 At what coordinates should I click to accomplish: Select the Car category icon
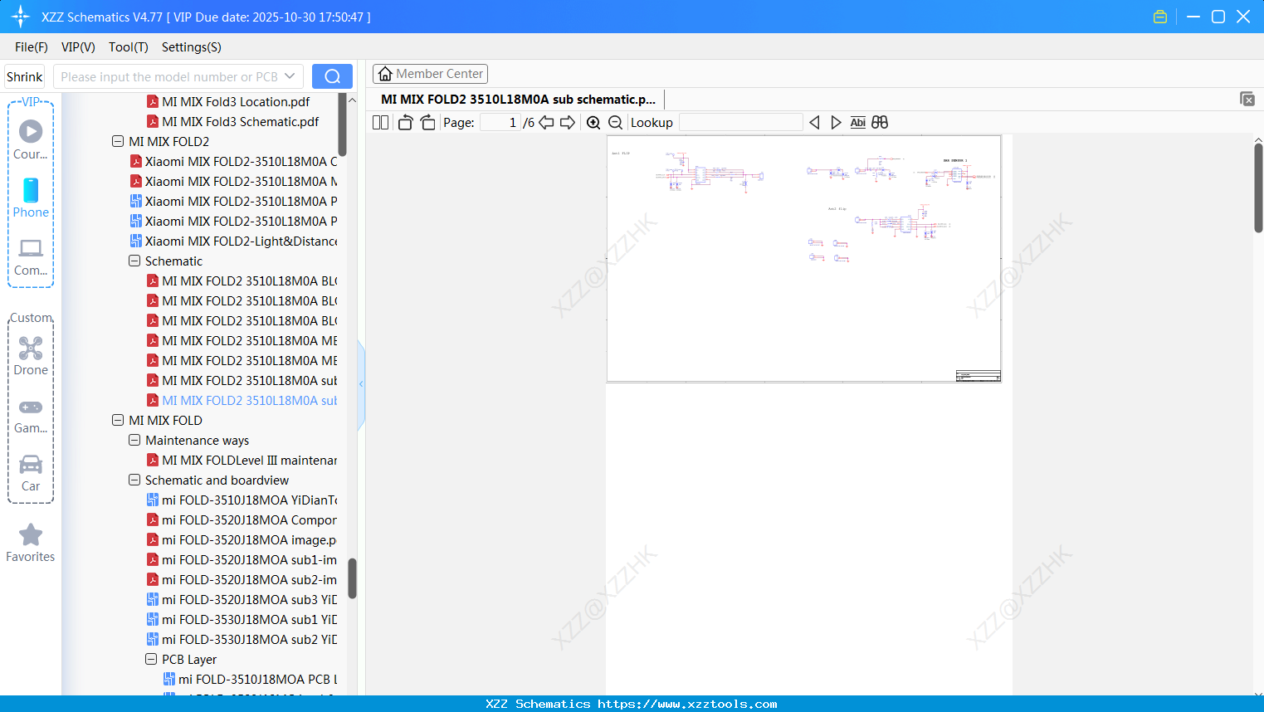tap(31, 464)
